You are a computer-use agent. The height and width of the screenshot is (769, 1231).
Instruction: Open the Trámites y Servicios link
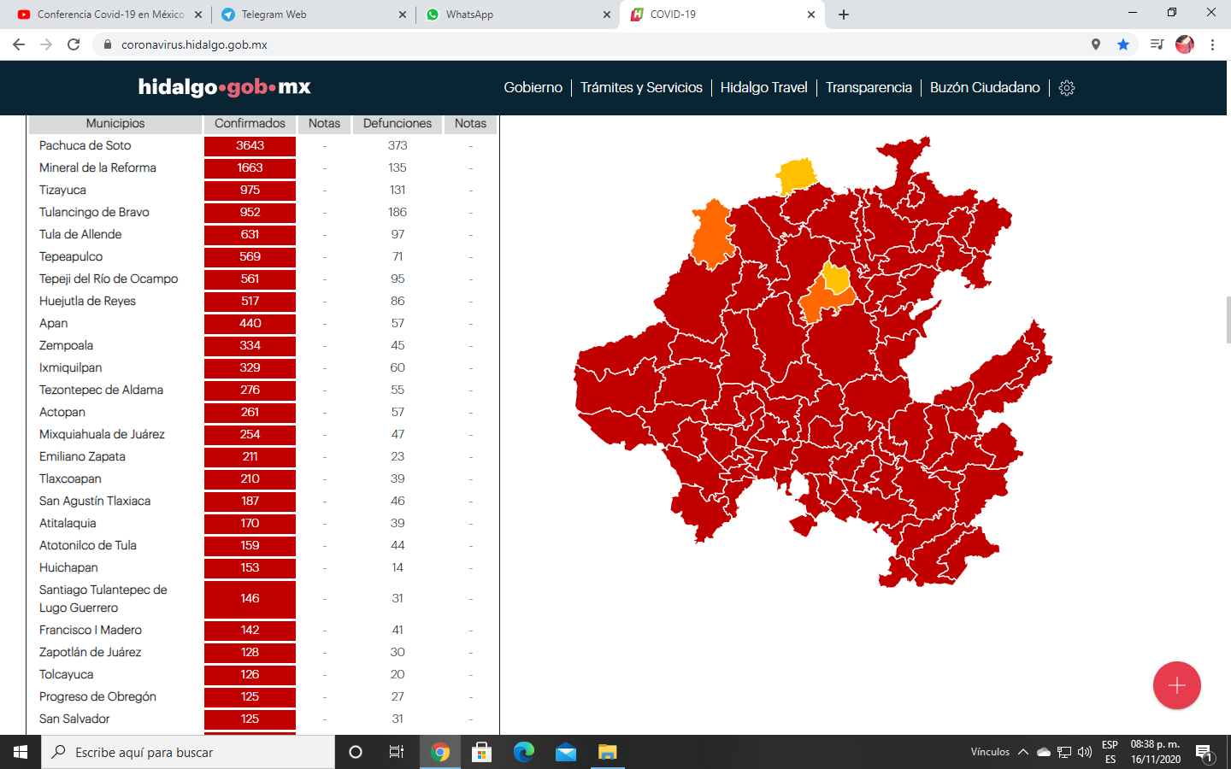coord(641,88)
